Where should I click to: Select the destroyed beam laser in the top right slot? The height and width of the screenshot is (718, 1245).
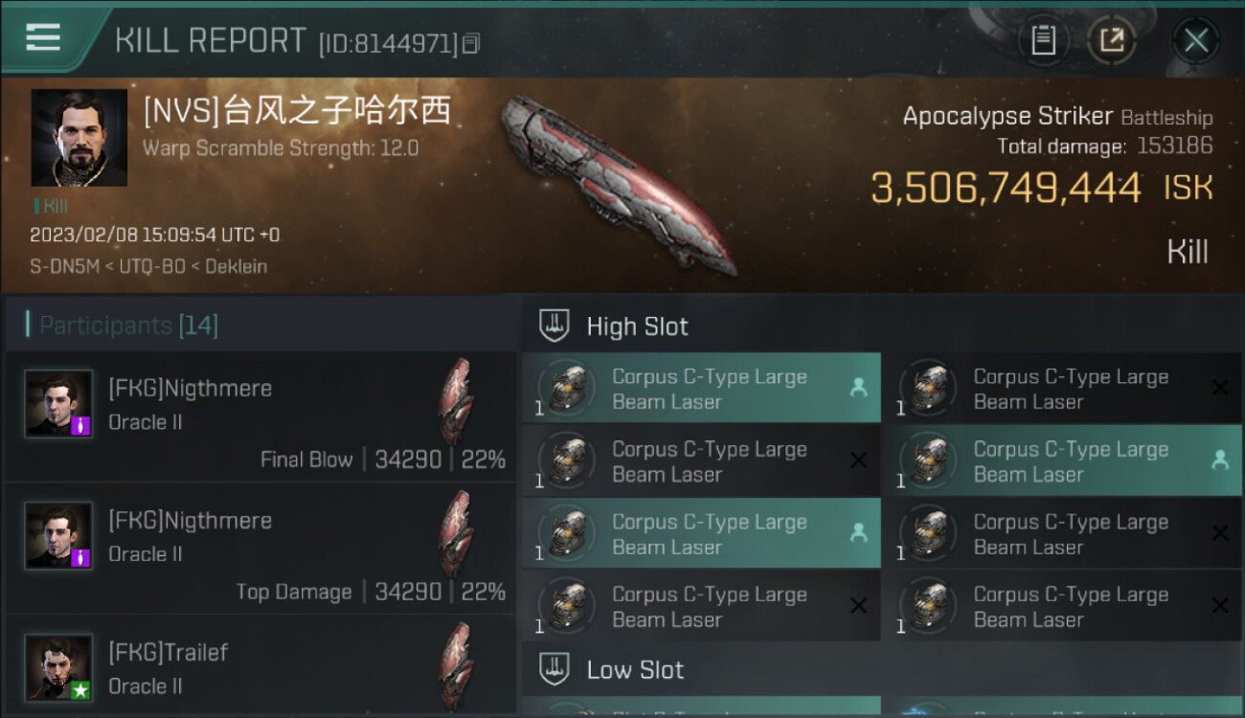[1062, 389]
